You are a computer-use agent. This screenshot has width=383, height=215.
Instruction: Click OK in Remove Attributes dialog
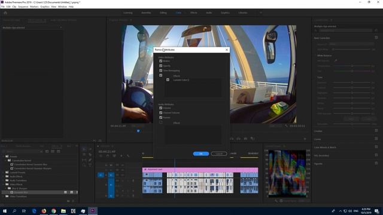pos(201,154)
